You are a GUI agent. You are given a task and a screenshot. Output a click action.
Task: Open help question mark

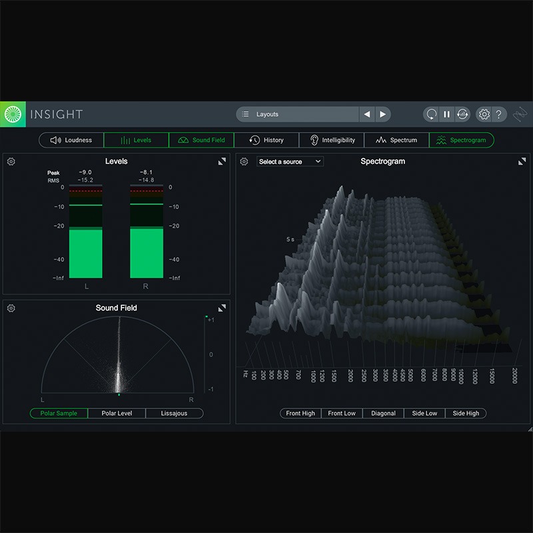tap(498, 114)
